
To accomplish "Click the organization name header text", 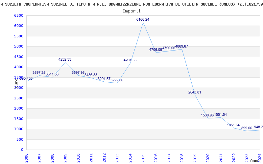I will pos(131,4).
